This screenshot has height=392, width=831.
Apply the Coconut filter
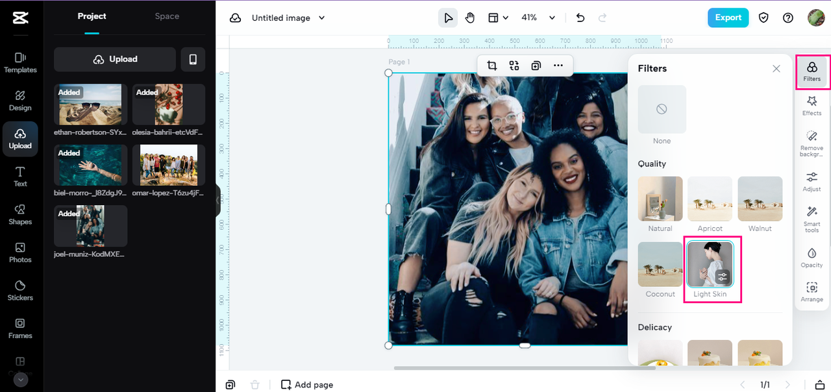point(660,264)
